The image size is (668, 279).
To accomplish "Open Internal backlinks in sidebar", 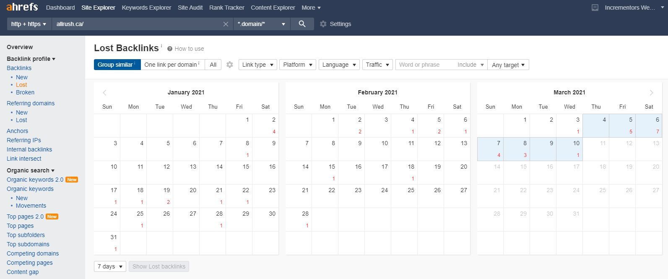I will 29,149.
